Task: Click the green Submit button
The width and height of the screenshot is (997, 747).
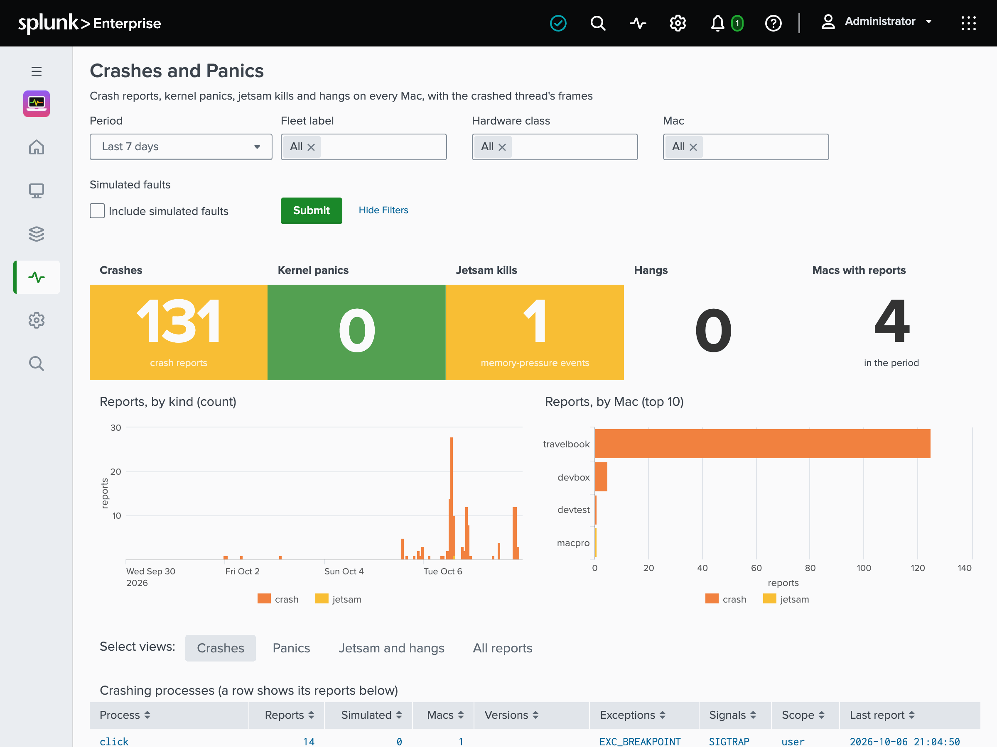Action: click(x=311, y=211)
